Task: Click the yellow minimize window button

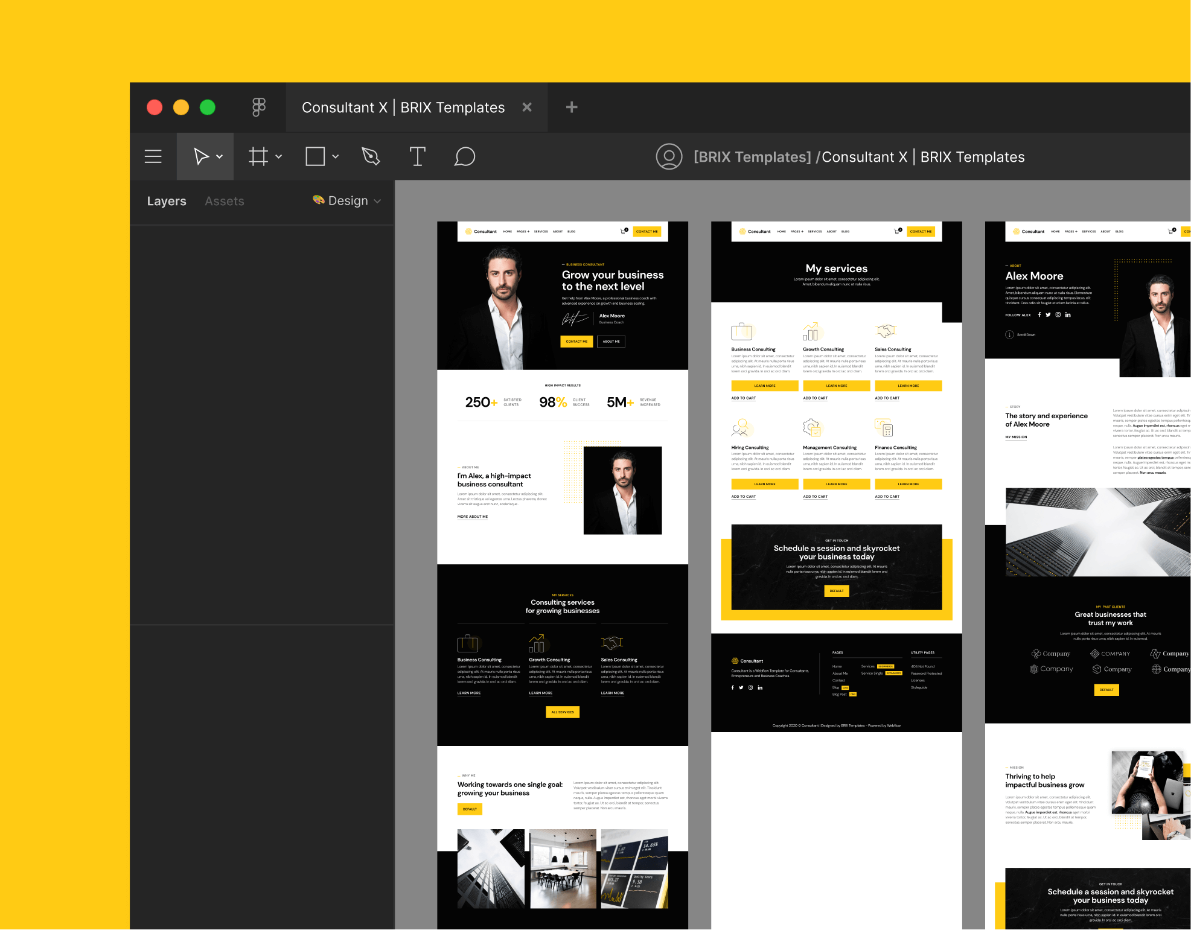Action: (181, 107)
